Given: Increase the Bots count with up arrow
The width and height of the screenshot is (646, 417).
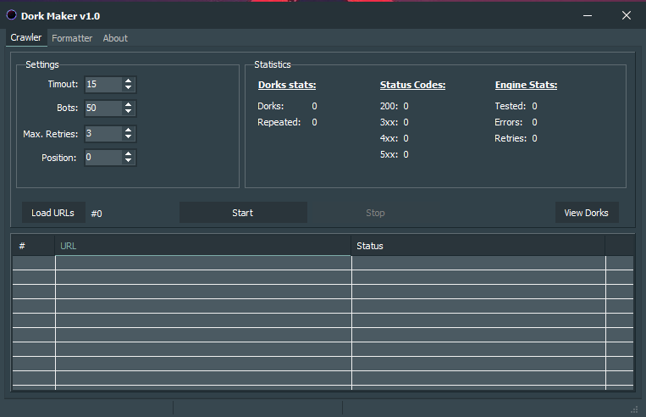Looking at the screenshot, I should click(128, 105).
